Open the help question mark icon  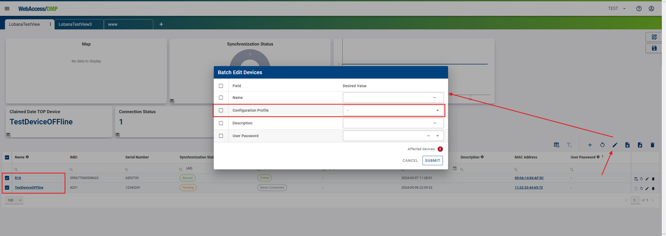pos(639,8)
